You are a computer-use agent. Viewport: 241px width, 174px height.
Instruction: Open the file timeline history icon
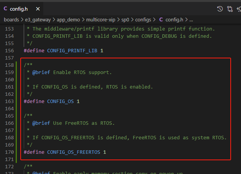click(220, 9)
